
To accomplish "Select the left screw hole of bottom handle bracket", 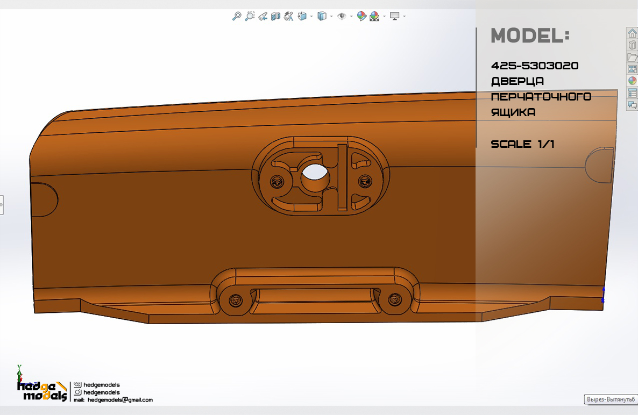I will coord(236,301).
